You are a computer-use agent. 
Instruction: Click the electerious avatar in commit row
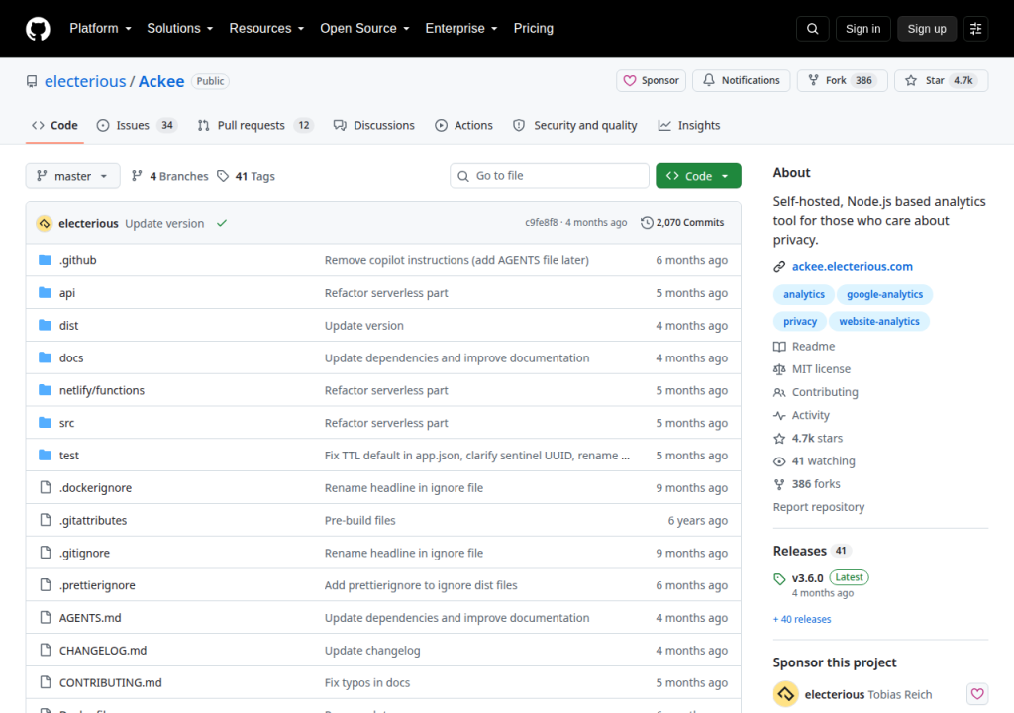44,223
